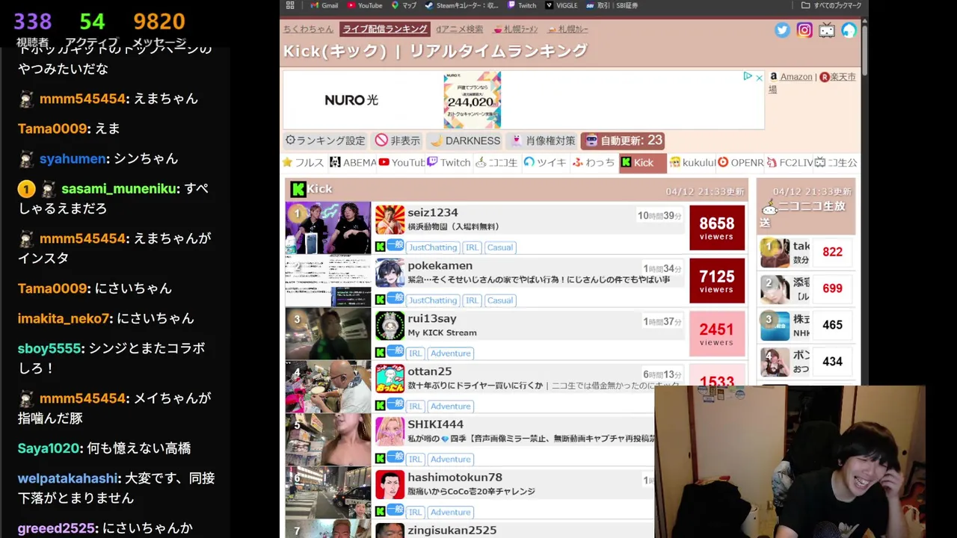This screenshot has height=538, width=957.
Task: Click the blue TwitCasting icon in header
Action: (849, 30)
